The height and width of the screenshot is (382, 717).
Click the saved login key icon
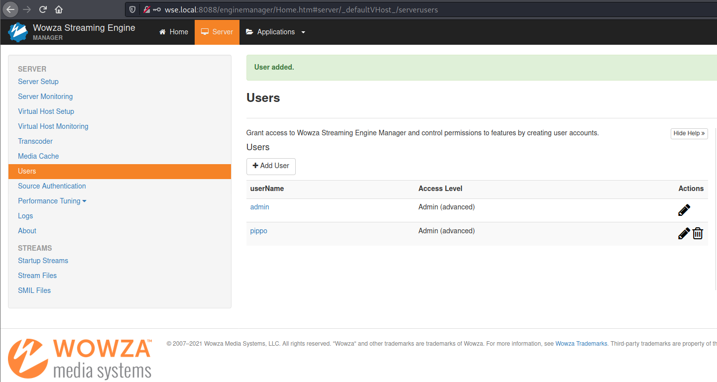click(x=157, y=9)
